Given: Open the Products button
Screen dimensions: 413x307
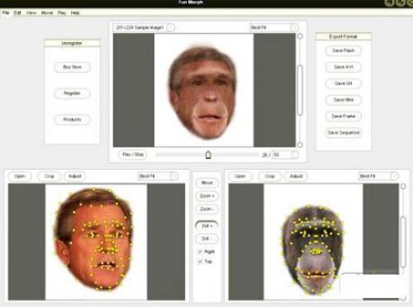Looking at the screenshot, I should coord(72,119).
